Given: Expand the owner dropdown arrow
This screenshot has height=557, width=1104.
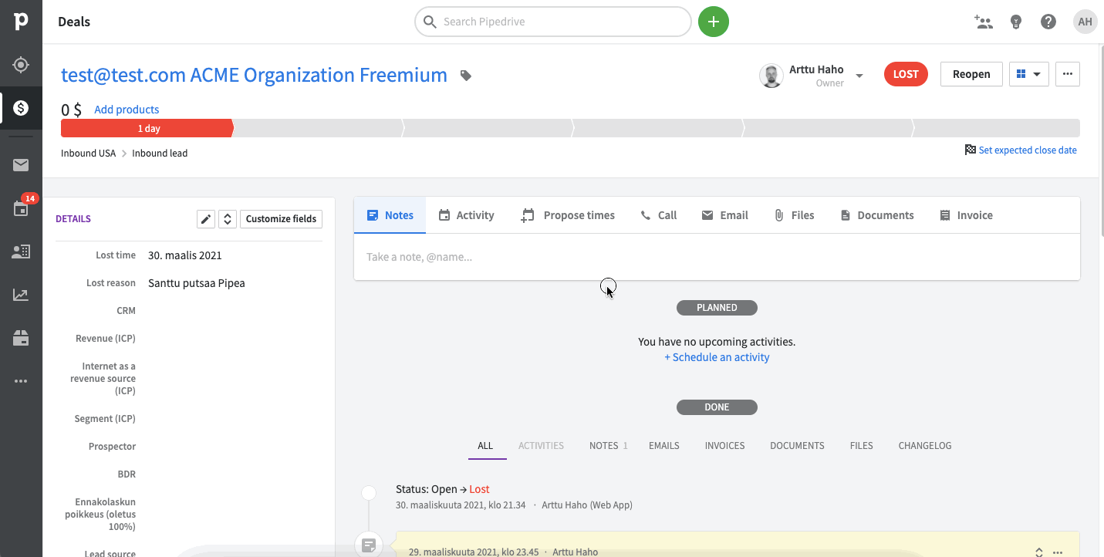Looking at the screenshot, I should coord(859,76).
